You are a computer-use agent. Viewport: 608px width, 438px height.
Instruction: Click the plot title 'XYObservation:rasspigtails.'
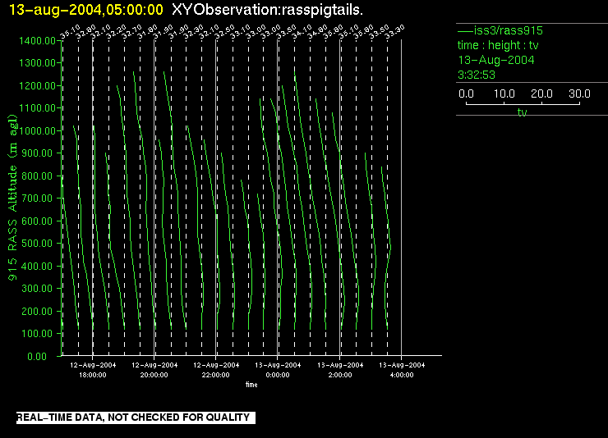tap(268, 9)
